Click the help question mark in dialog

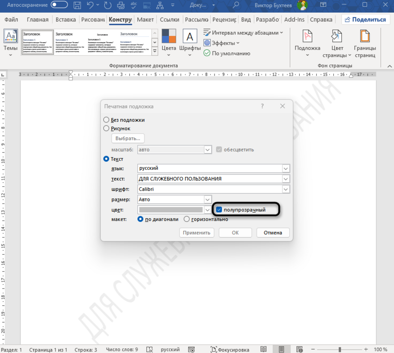coord(262,106)
